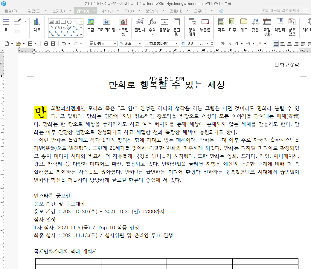311x269 pixels.
Task: Insert a video with 동영상
Action: [x=164, y=25]
